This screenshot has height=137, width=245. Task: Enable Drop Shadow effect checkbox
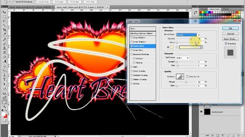tap(132, 38)
